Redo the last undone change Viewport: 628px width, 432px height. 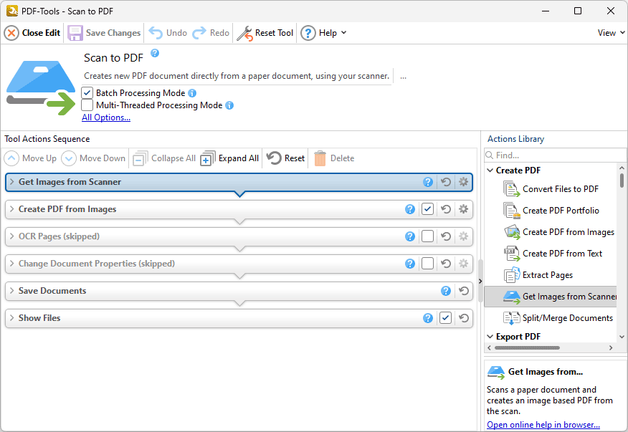(x=211, y=33)
